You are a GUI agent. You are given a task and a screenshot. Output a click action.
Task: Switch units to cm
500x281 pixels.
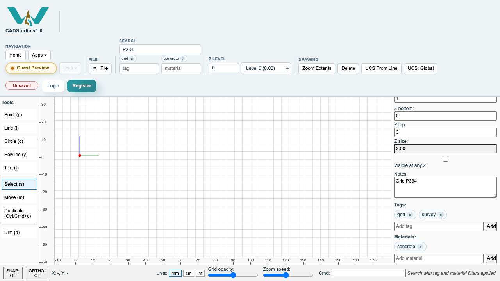189,273
